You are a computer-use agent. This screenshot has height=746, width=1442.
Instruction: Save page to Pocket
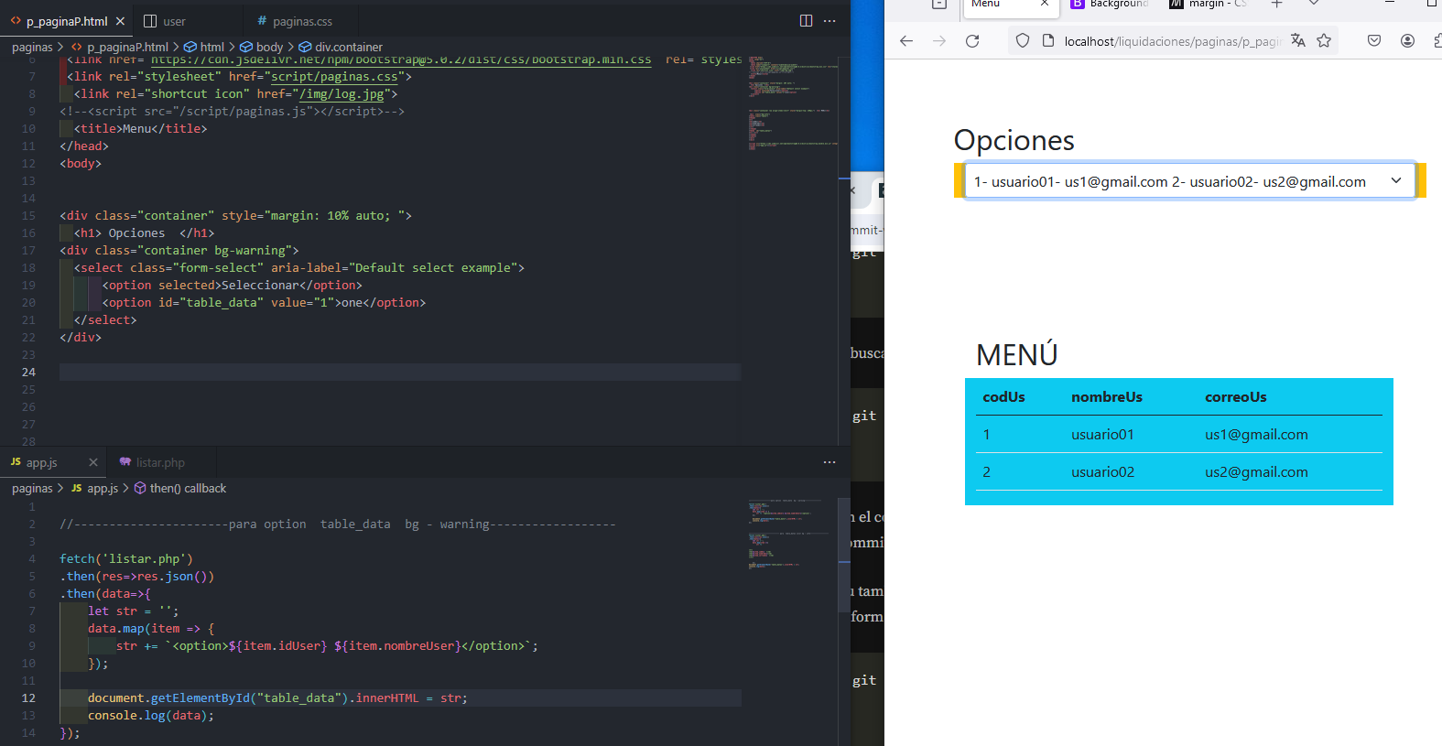pyautogui.click(x=1374, y=40)
